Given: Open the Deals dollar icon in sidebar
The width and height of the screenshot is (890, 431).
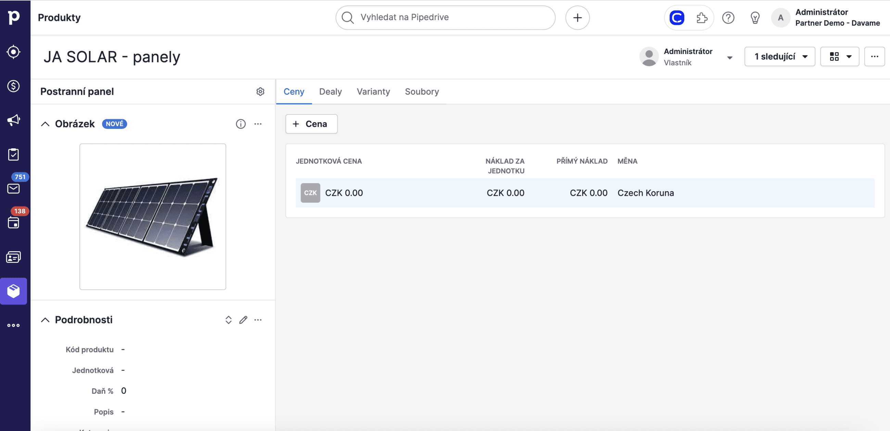Looking at the screenshot, I should pos(13,86).
